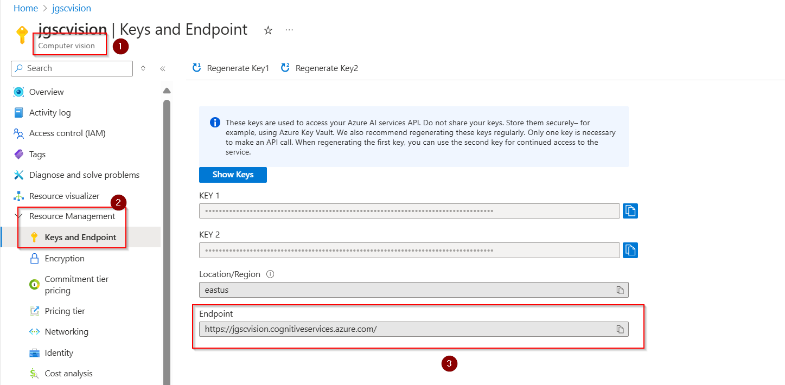Collapse the sidebar with the double chevron

(x=162, y=69)
